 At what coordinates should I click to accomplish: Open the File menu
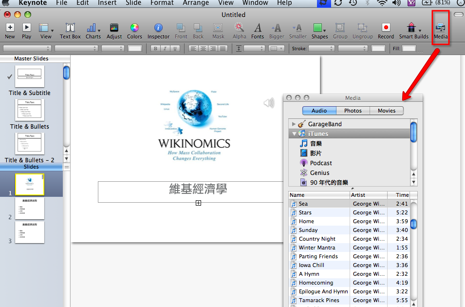pyautogui.click(x=61, y=3)
